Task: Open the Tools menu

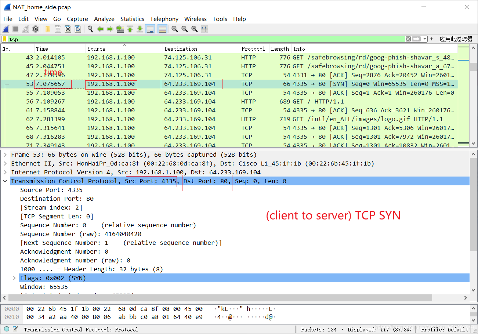Action: click(220, 19)
